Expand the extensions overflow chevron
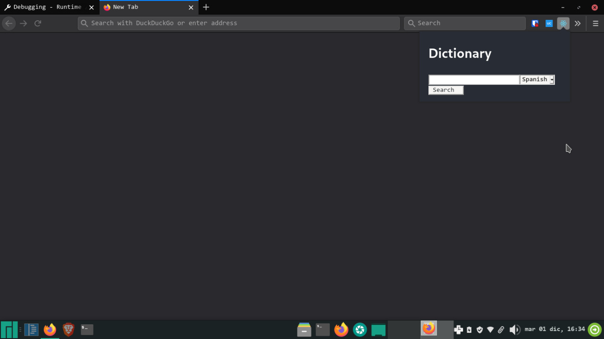Viewport: 604px width, 339px height. tap(578, 23)
